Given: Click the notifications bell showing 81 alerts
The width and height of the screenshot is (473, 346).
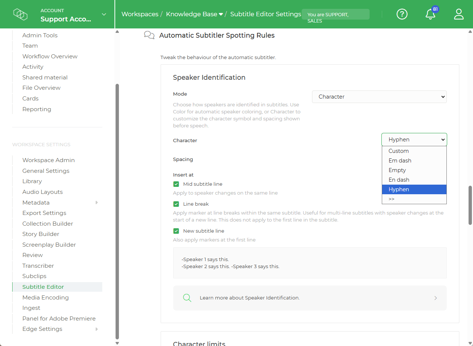Looking at the screenshot, I should tap(430, 15).
